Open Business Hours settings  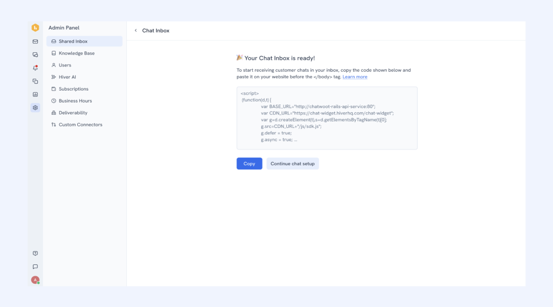pos(75,101)
